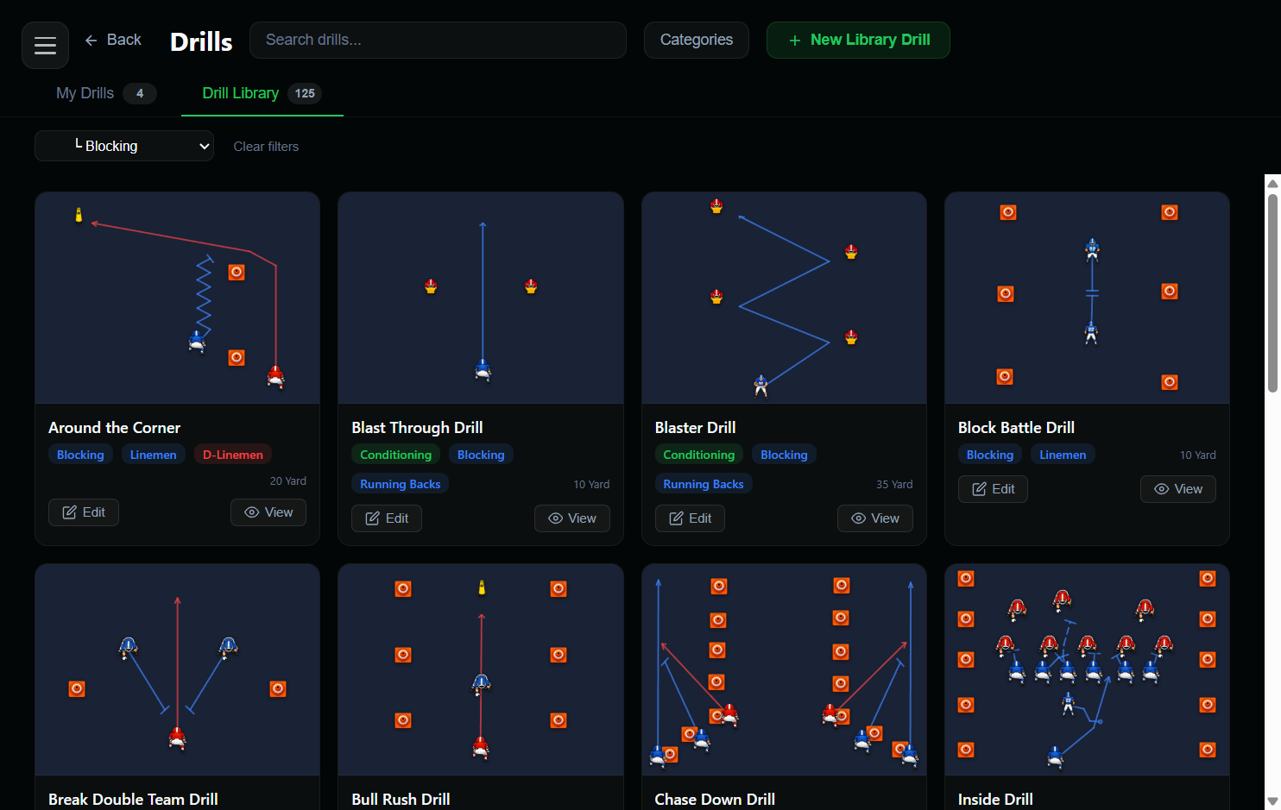
Task: Open the Categories button
Action: [697, 40]
